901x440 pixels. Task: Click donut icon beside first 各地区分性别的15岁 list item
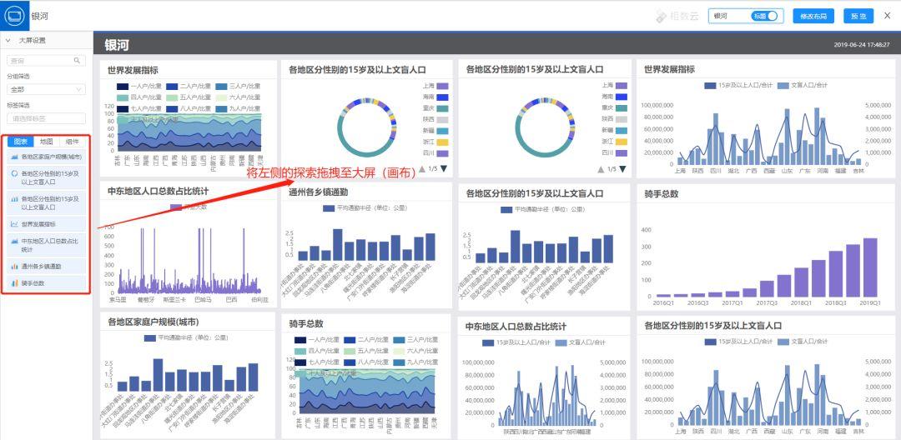pos(14,172)
